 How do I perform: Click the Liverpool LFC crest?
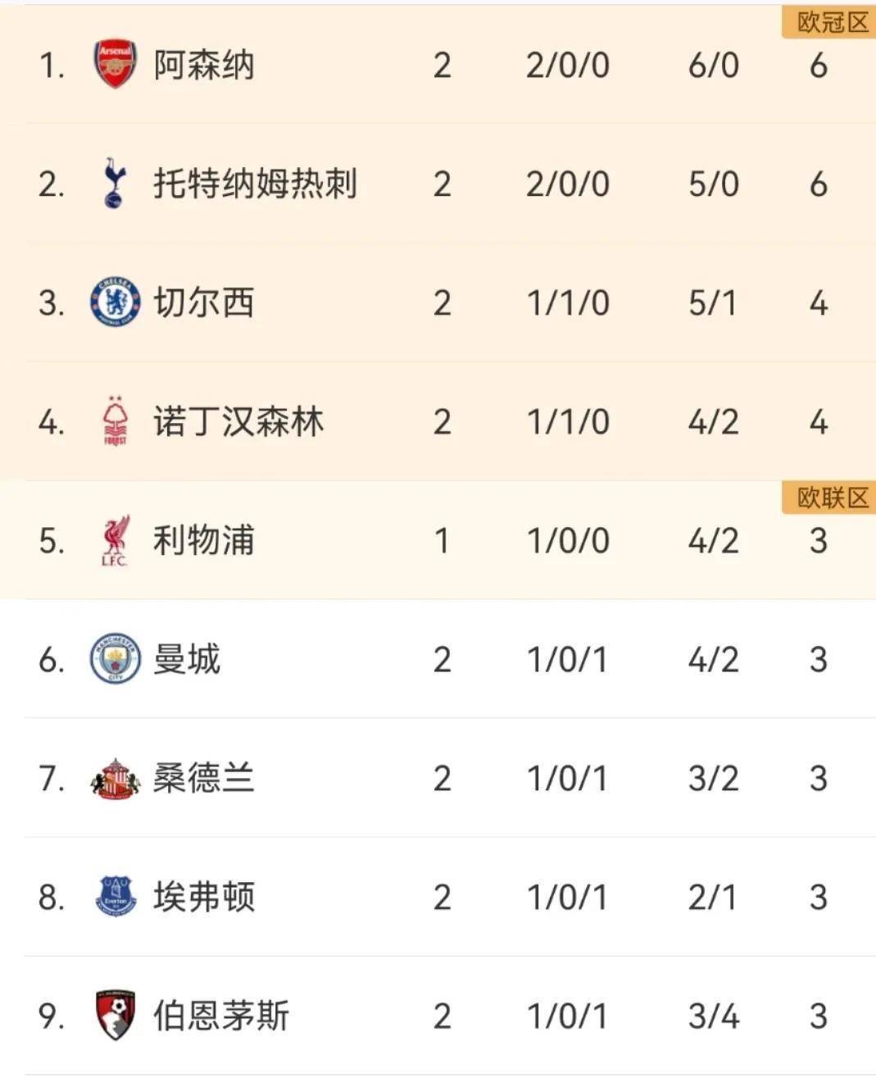(115, 539)
